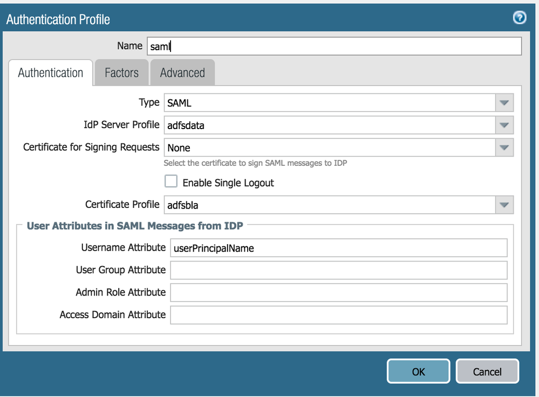Click the Type field showing SAML

click(329, 103)
